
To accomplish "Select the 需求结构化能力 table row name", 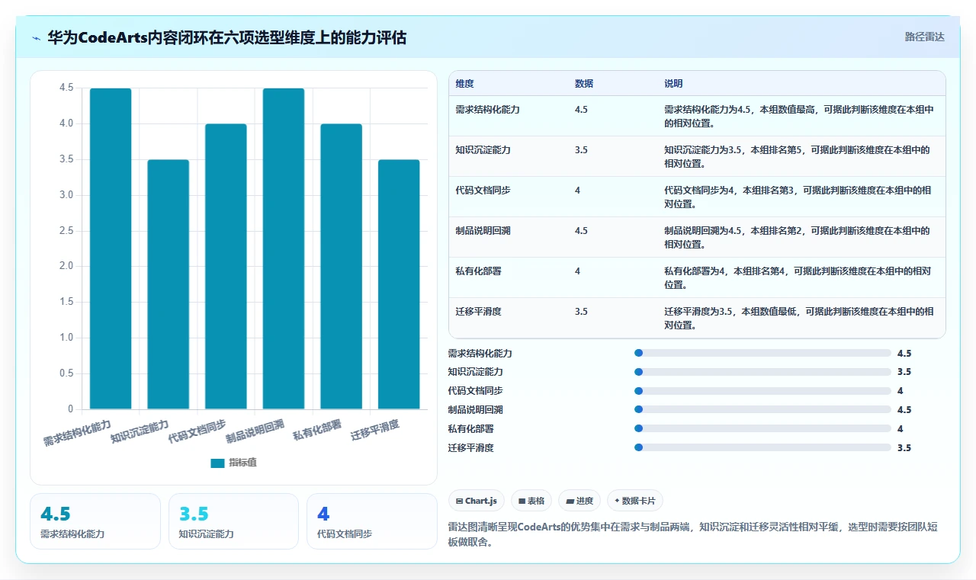I will 487,110.
